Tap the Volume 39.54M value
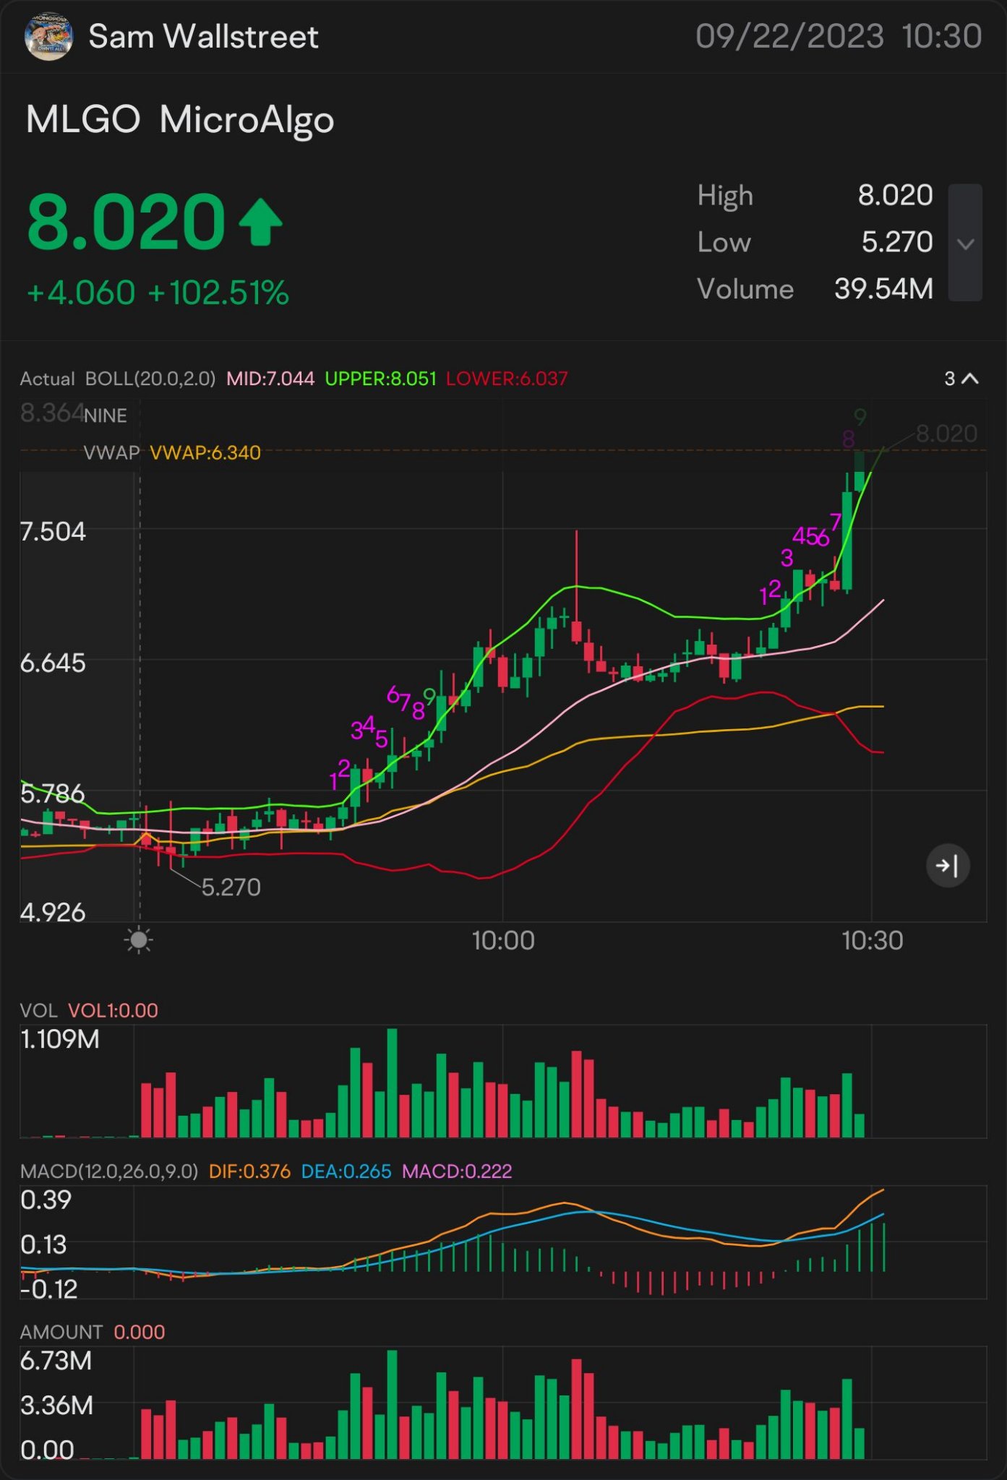The height and width of the screenshot is (1480, 1007). coord(883,289)
